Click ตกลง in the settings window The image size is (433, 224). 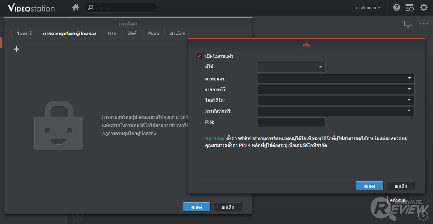click(197, 207)
